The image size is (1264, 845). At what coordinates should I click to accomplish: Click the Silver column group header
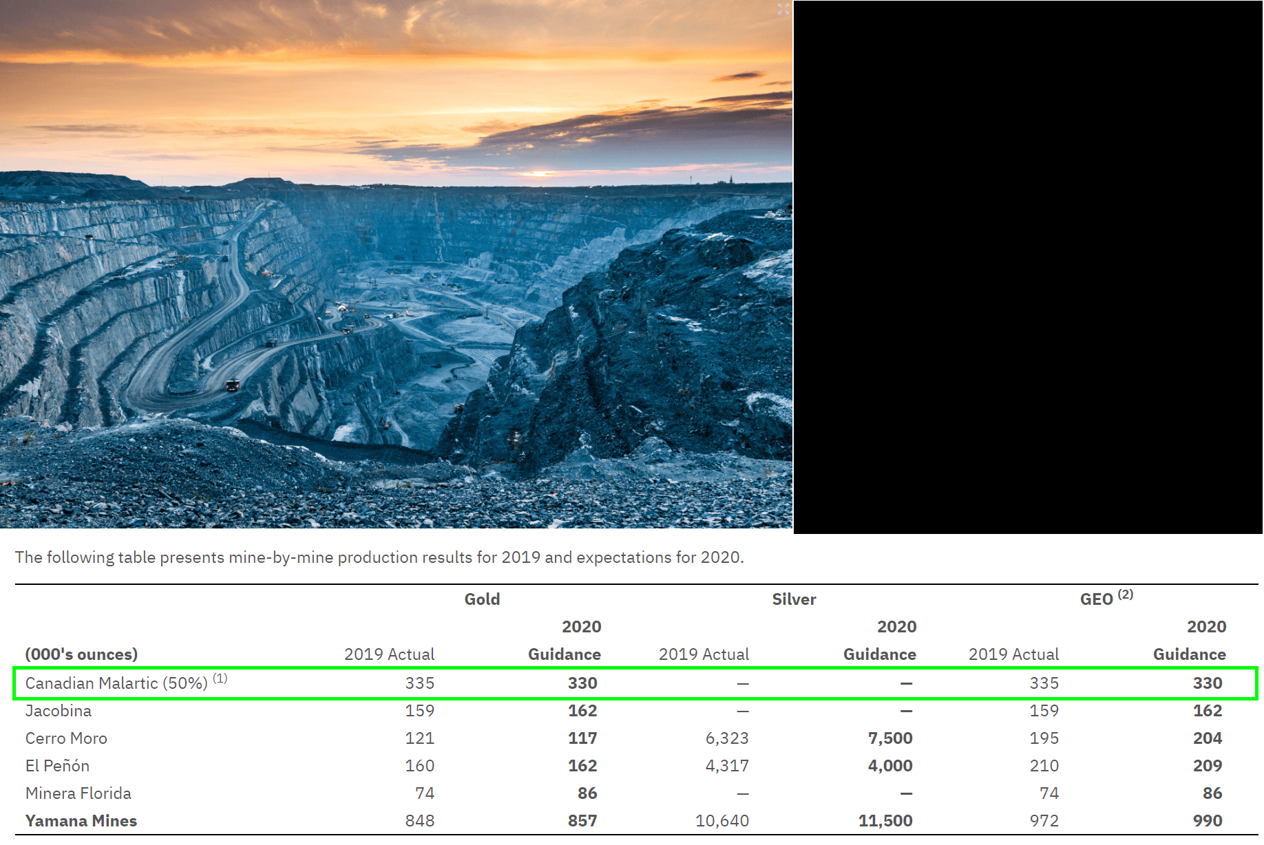point(794,599)
